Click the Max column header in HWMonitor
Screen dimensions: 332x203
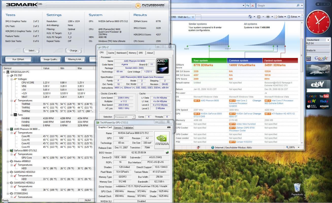click(85, 68)
